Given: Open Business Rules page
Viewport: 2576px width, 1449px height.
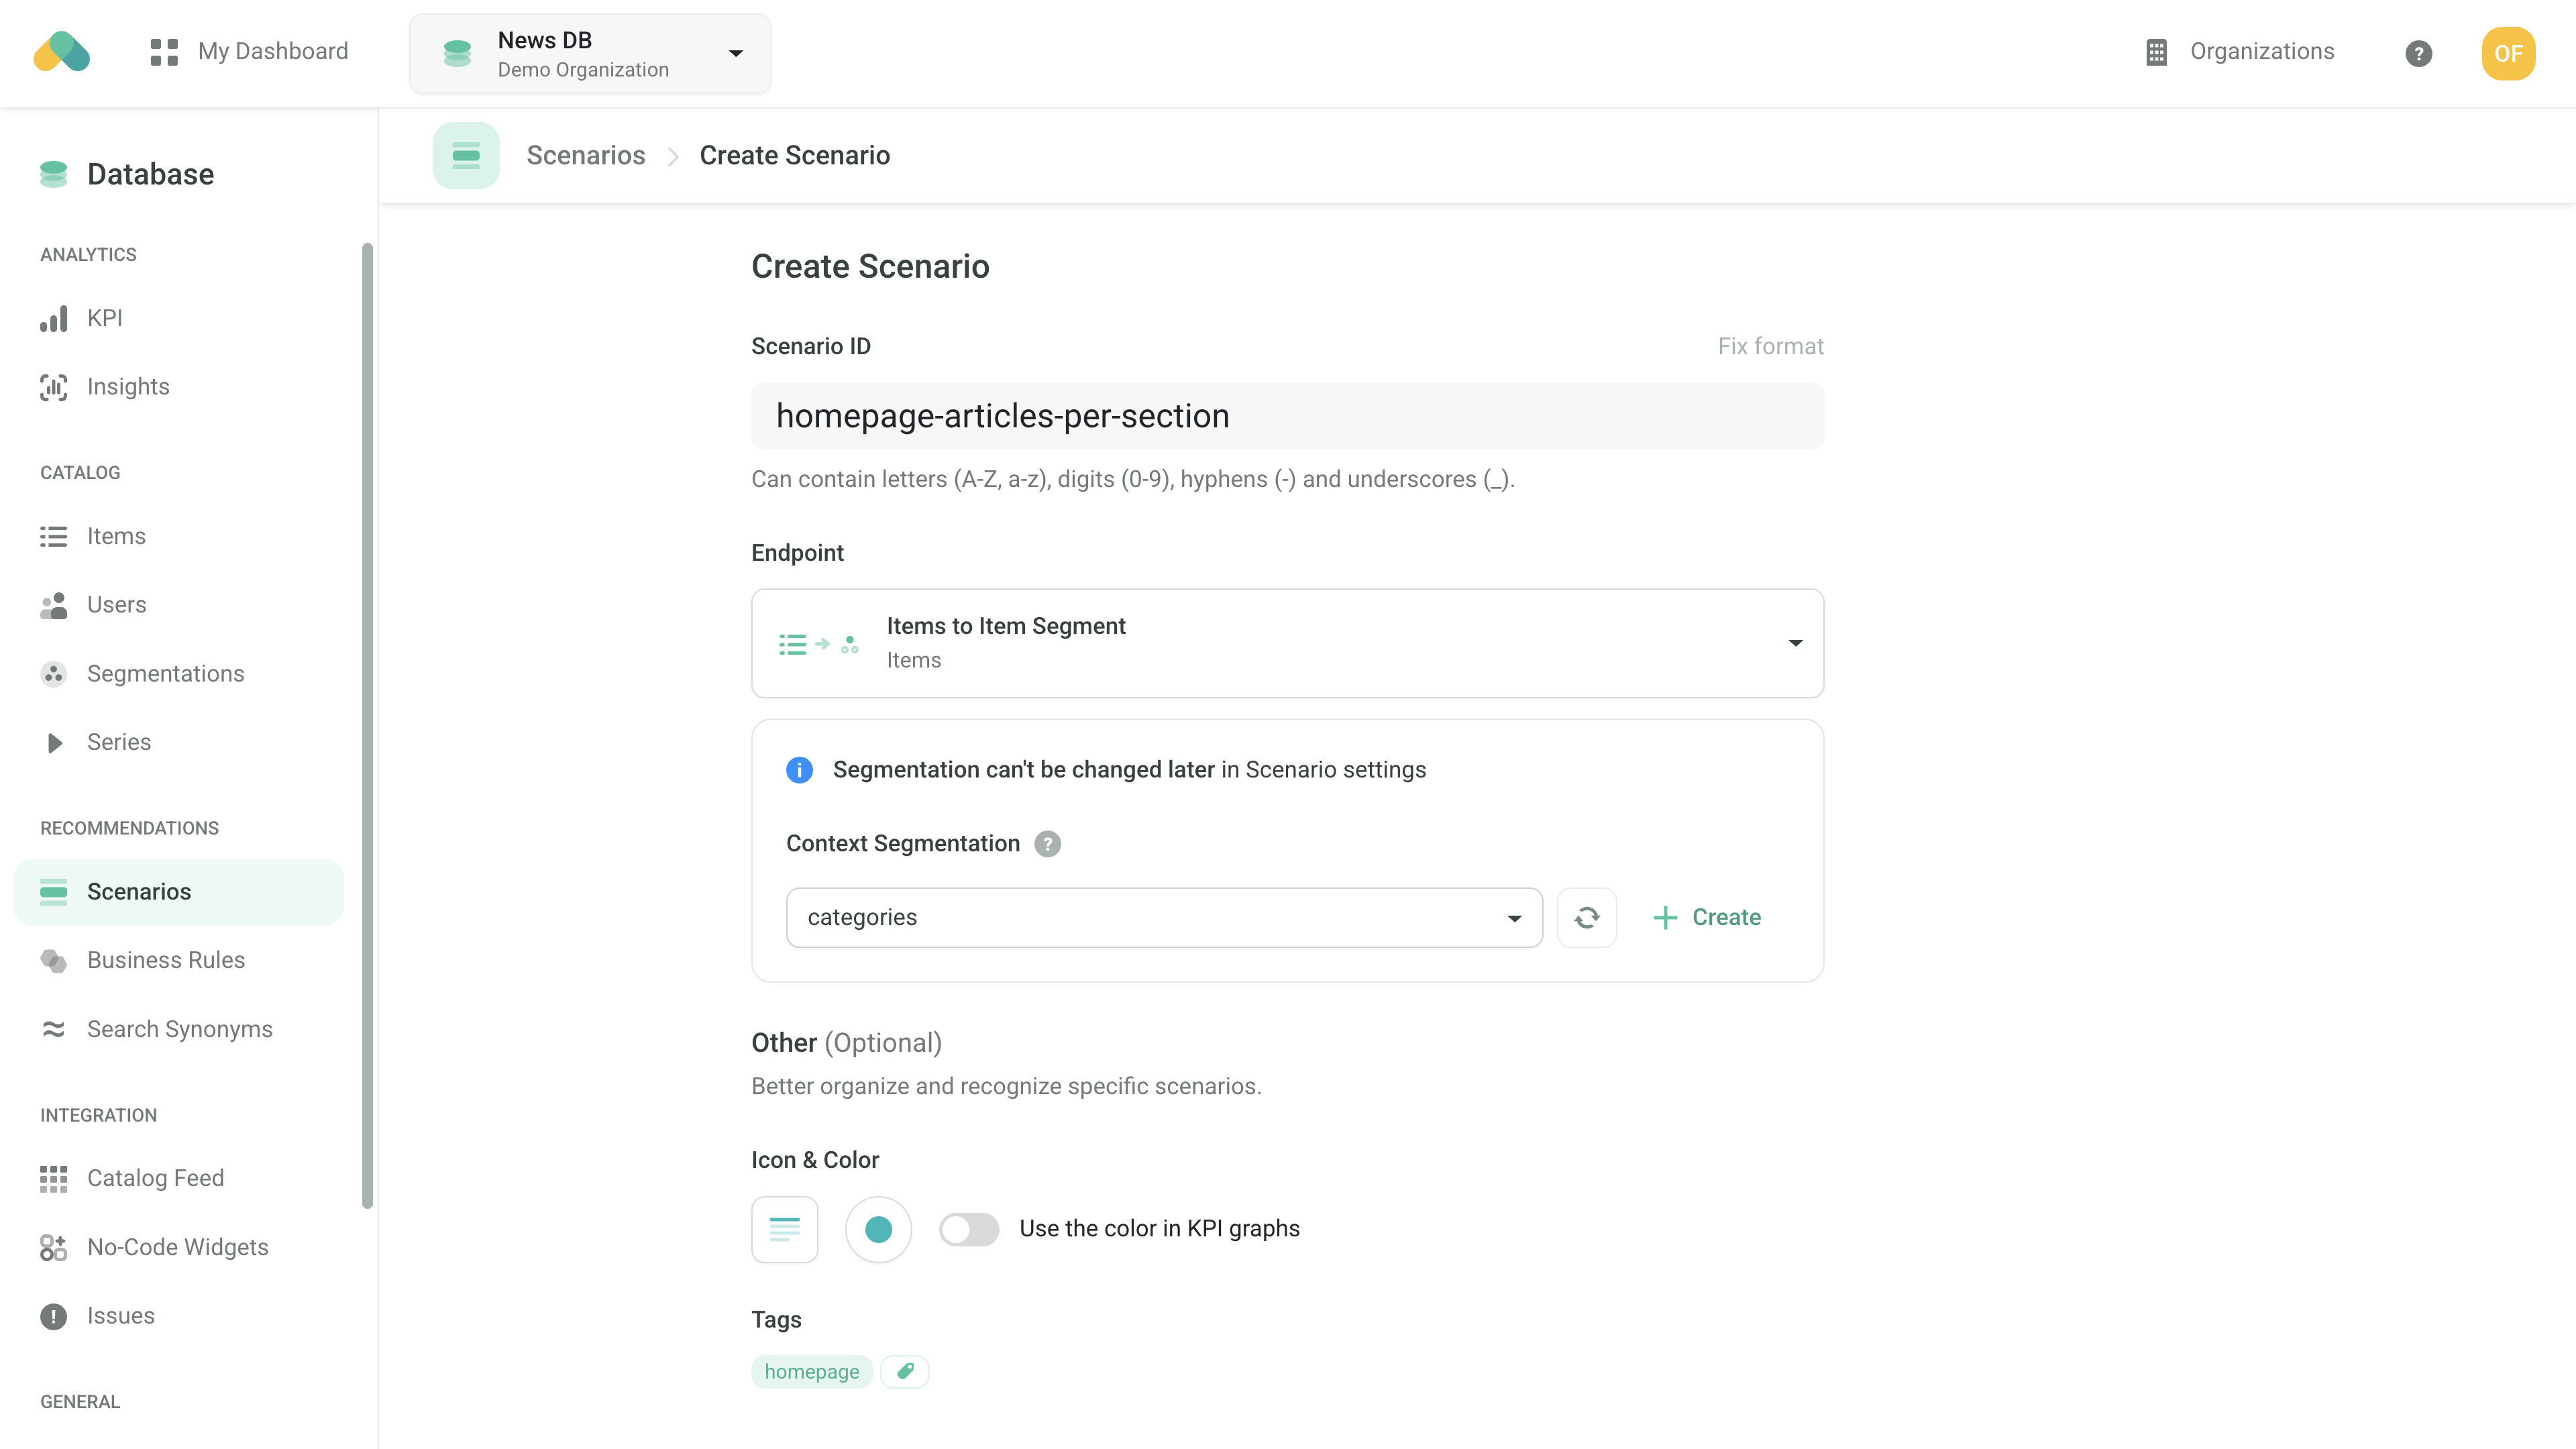Looking at the screenshot, I should [178, 960].
